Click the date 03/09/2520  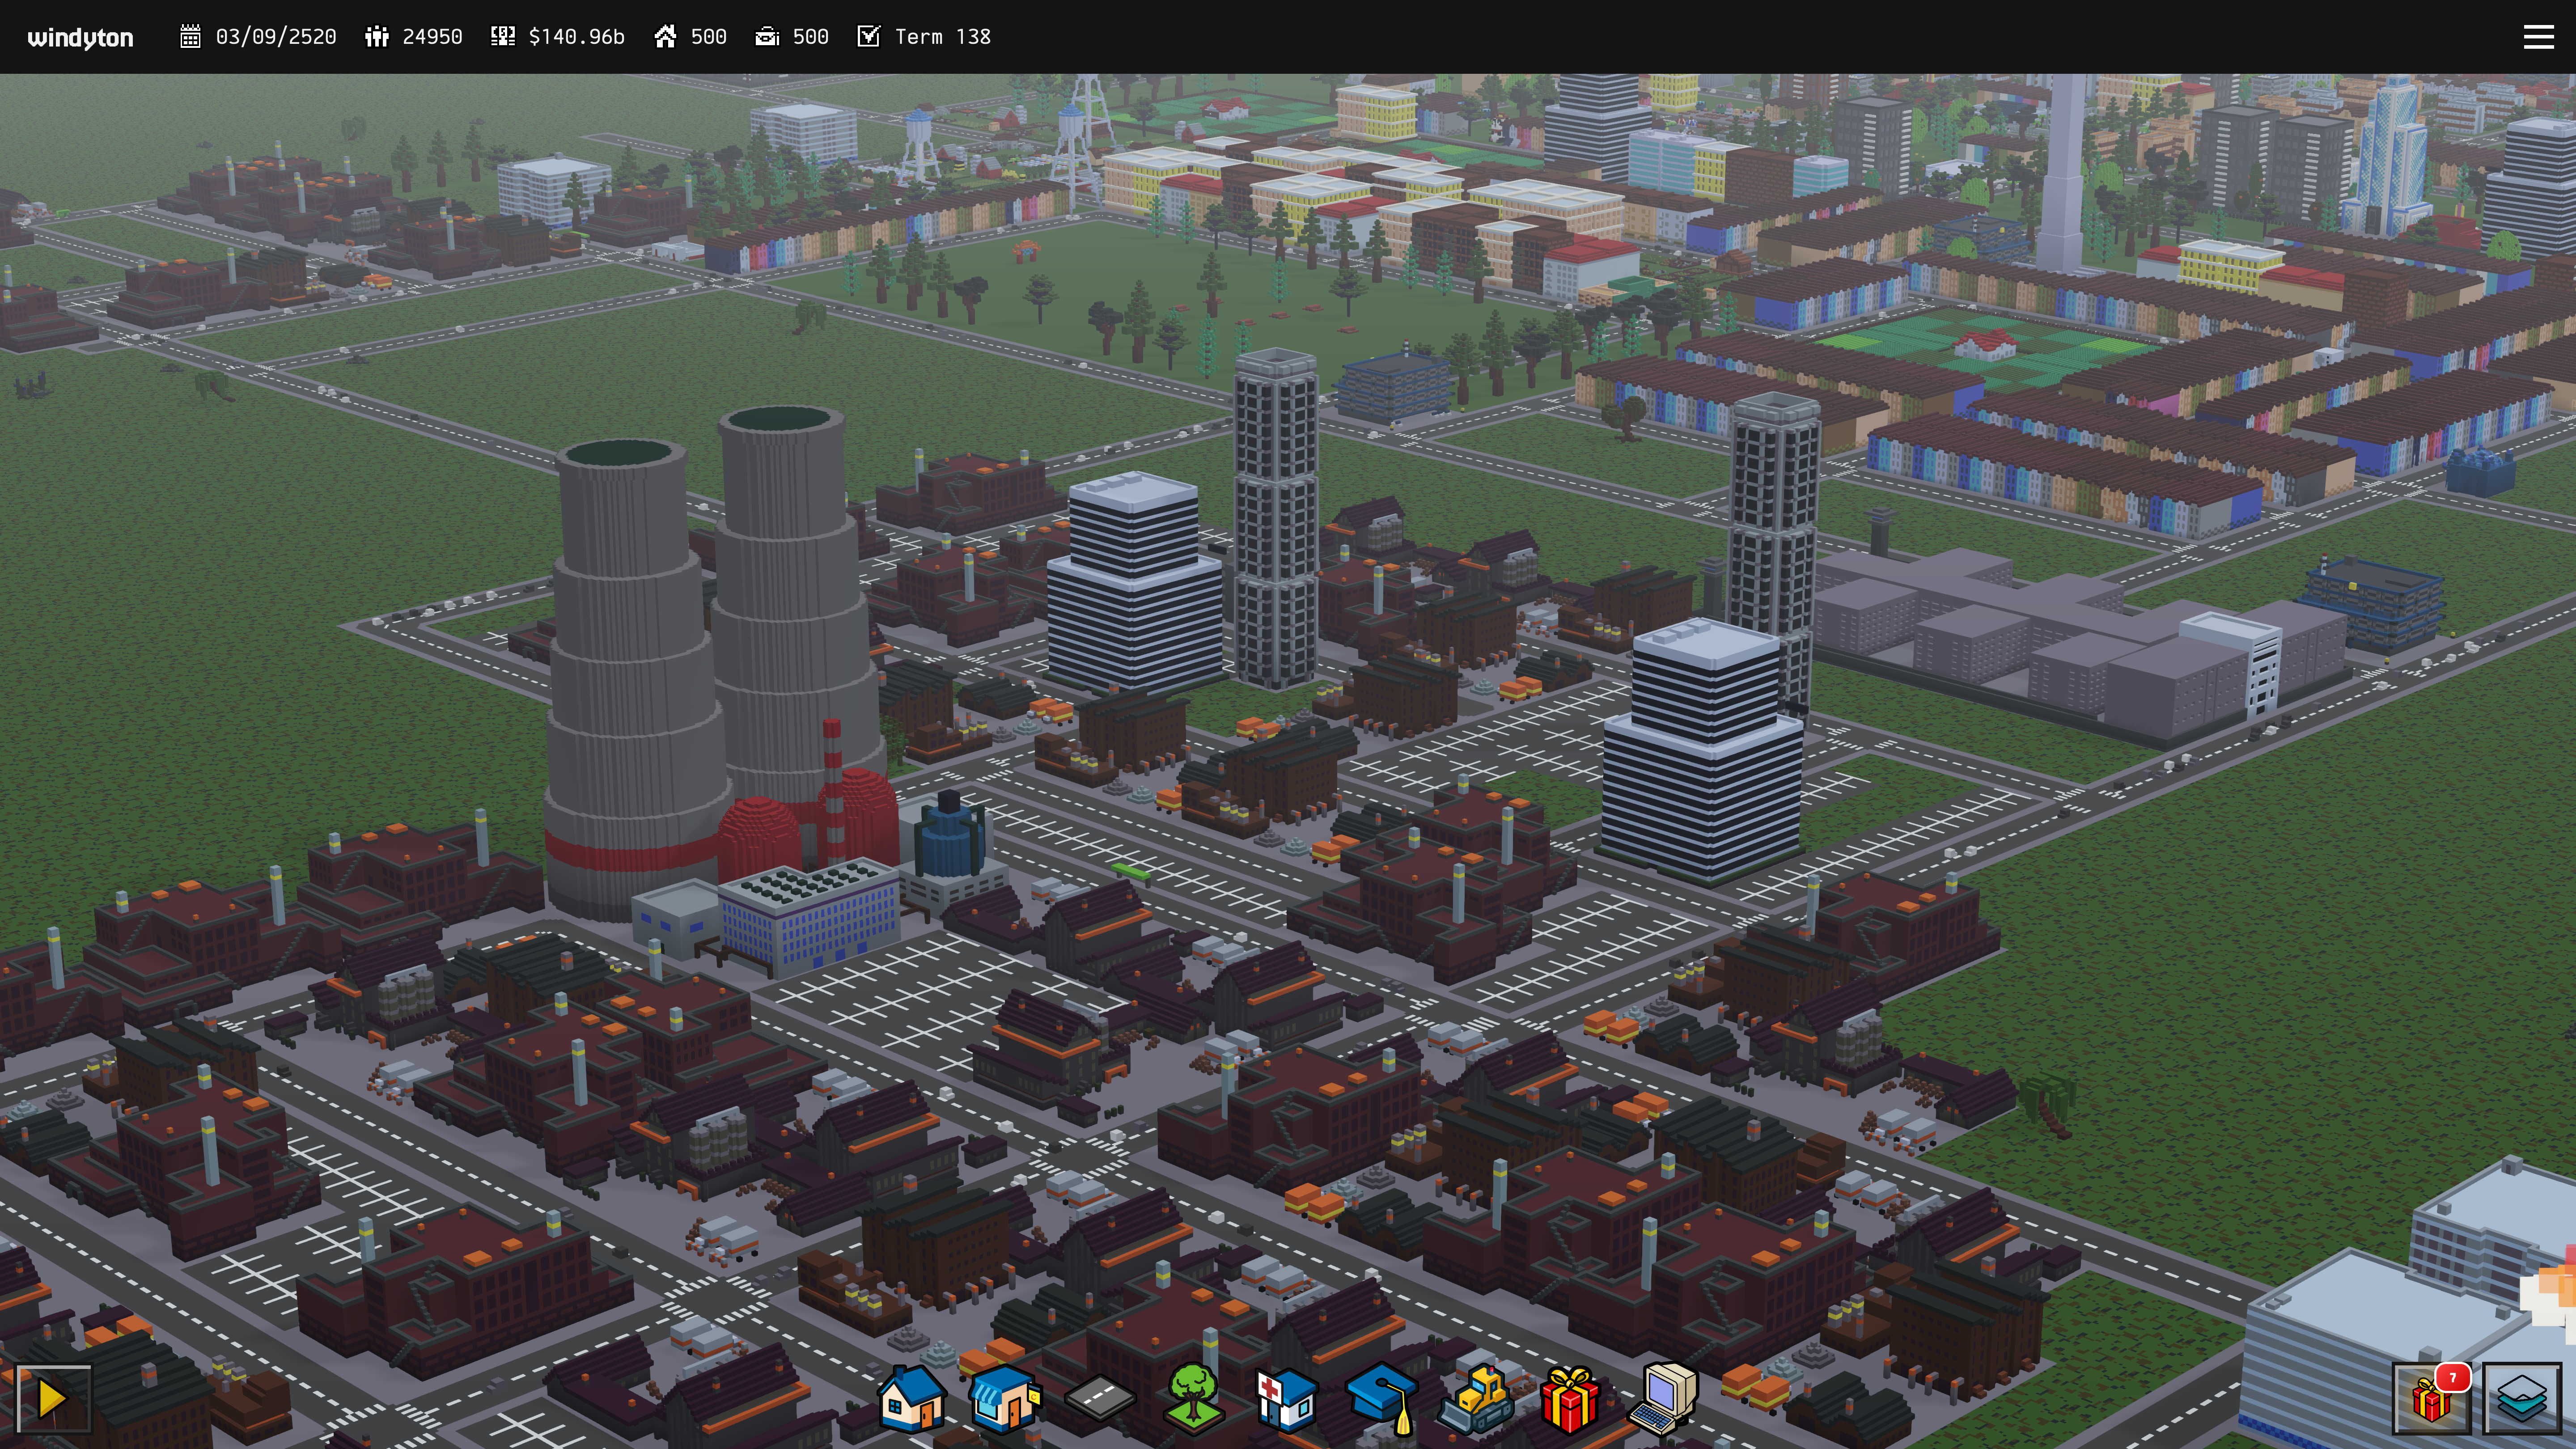click(x=276, y=37)
